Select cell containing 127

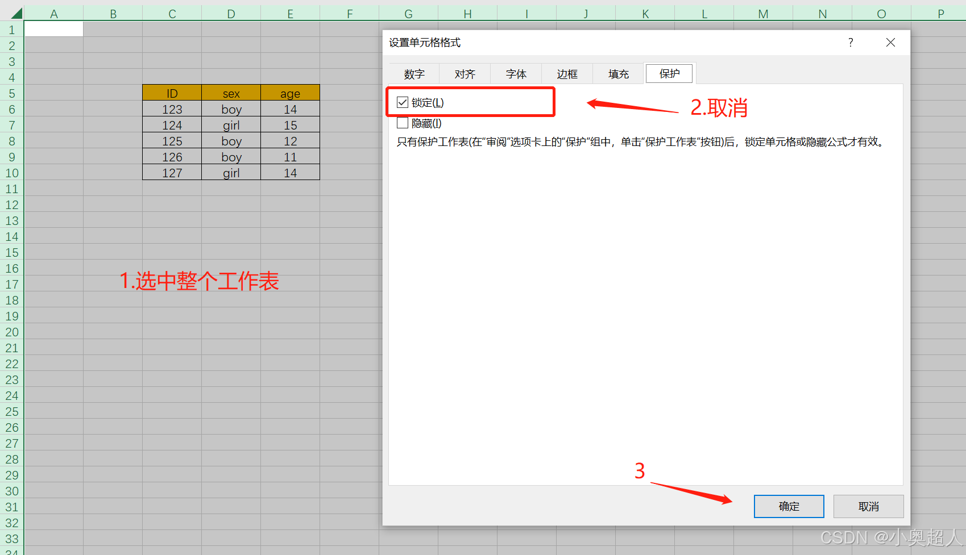point(172,173)
